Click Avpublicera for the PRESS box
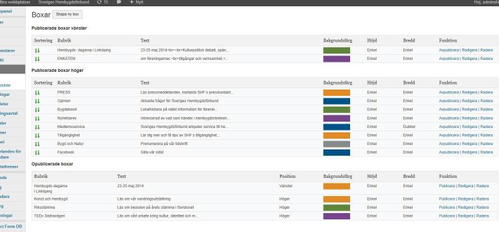499x232 pixels. [449, 92]
